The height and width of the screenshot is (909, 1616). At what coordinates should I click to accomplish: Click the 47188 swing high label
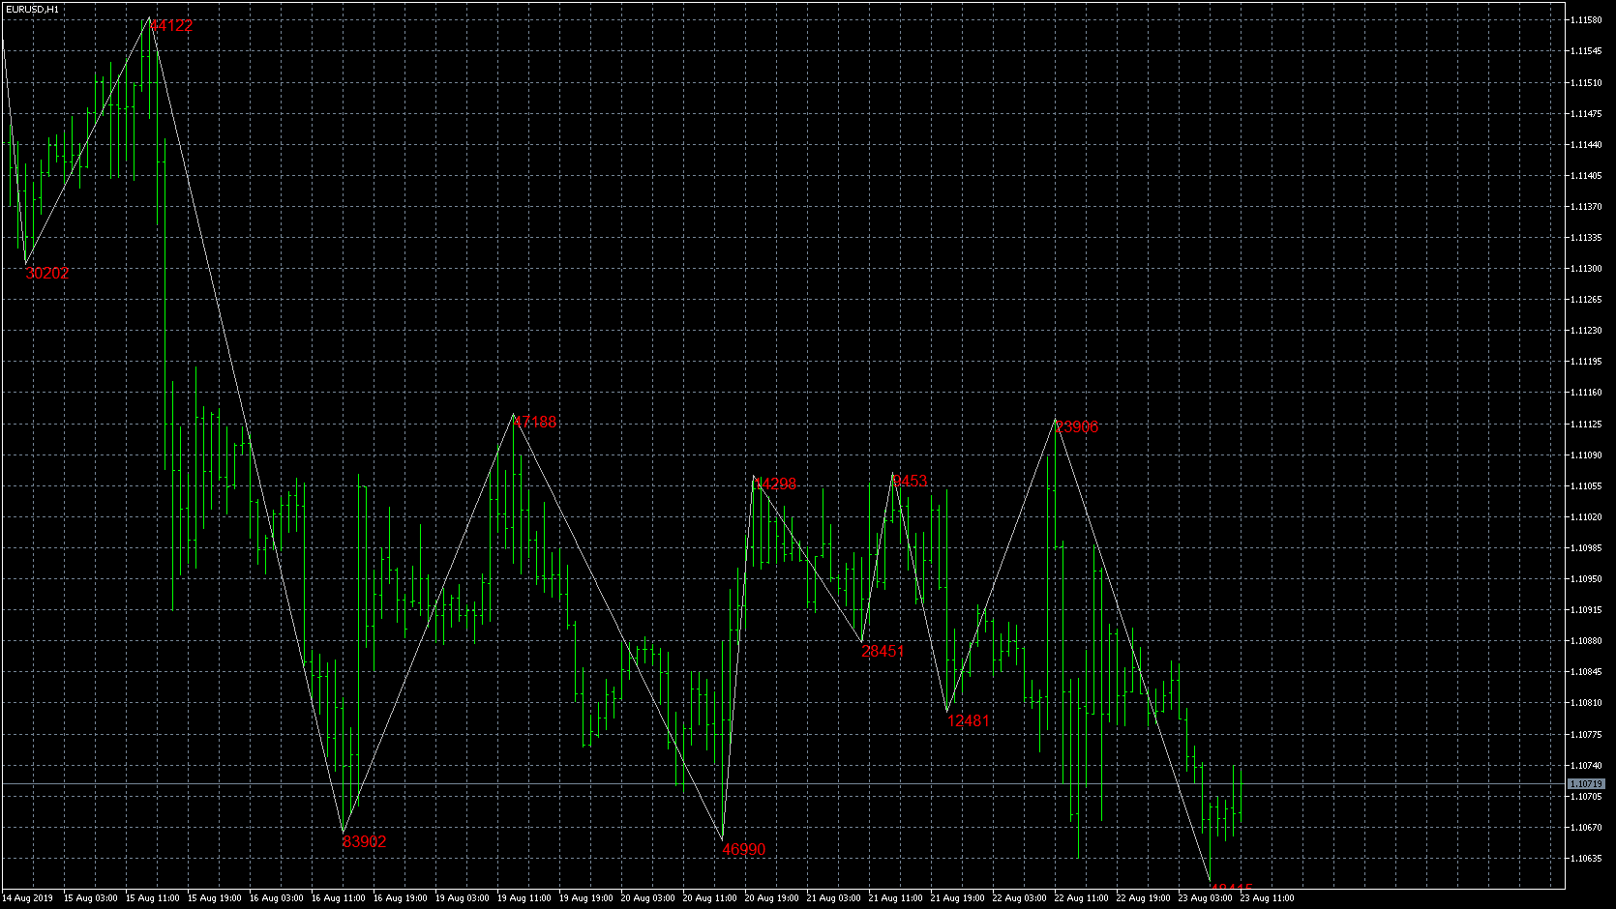[x=535, y=422]
